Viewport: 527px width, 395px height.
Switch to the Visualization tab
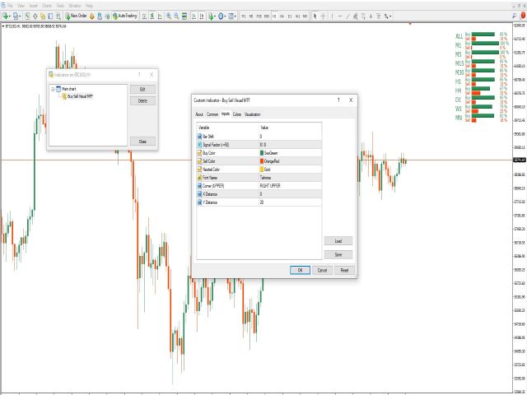(x=252, y=114)
